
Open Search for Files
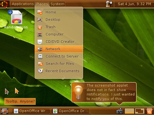(59, 64)
